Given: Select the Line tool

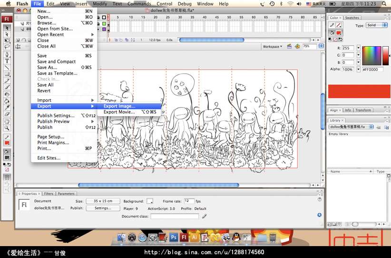Looking at the screenshot, I should (7, 68).
